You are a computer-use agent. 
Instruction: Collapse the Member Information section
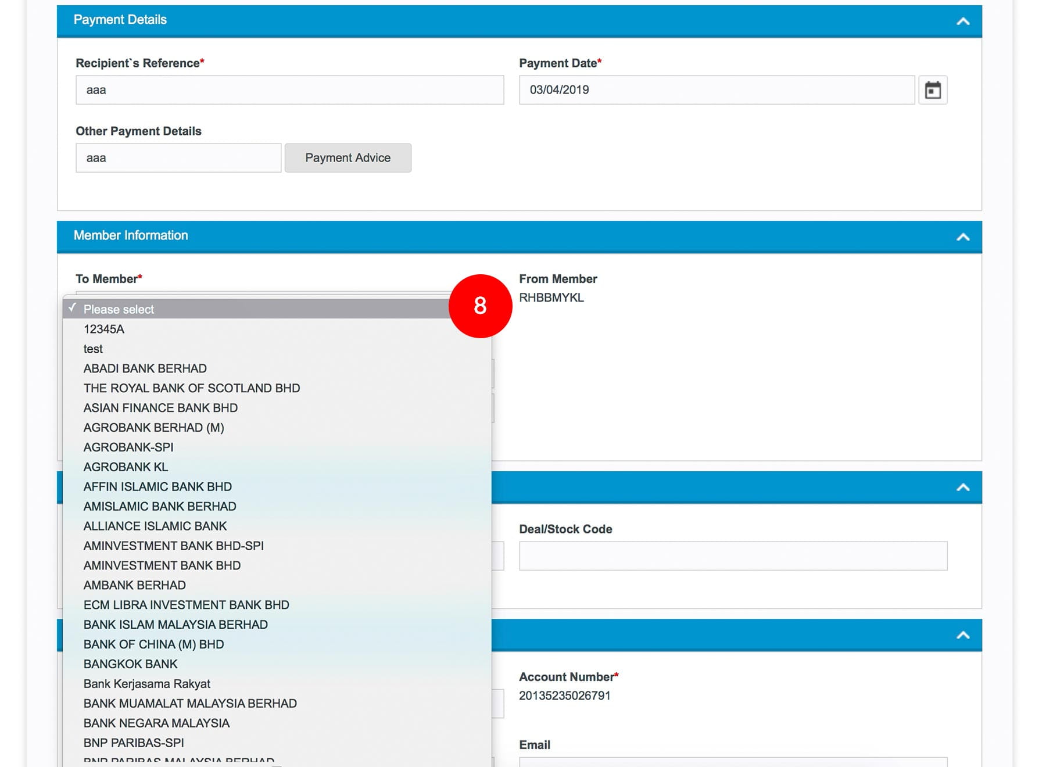[963, 237]
